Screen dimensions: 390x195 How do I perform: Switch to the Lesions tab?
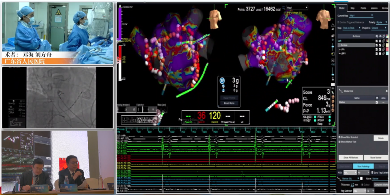pos(373,8)
